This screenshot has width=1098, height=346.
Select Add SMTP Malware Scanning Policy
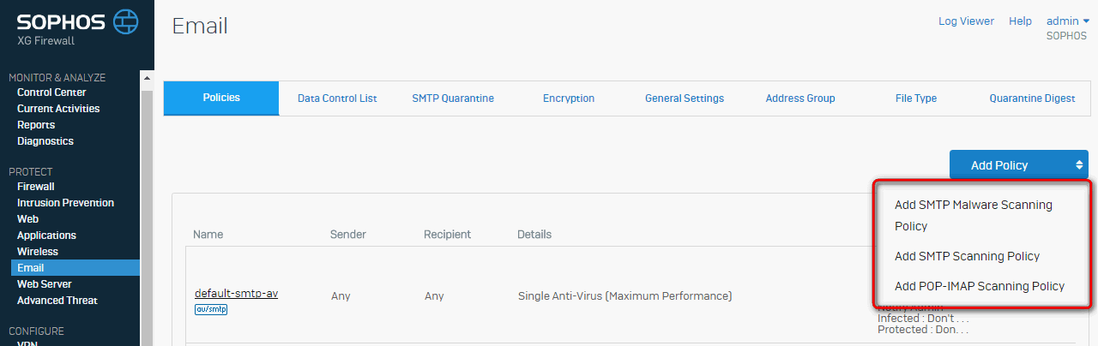(x=973, y=216)
